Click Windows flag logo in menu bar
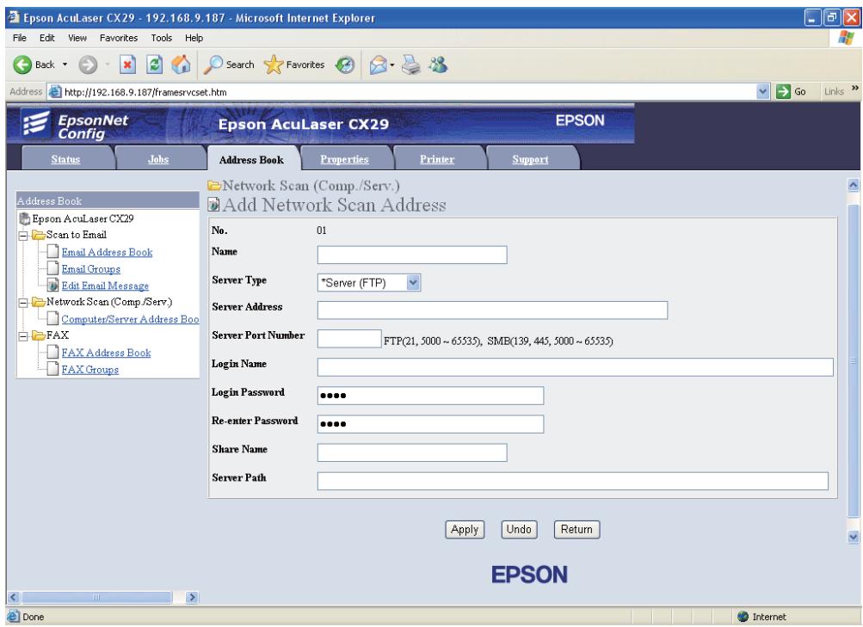863x627 pixels. [x=846, y=38]
